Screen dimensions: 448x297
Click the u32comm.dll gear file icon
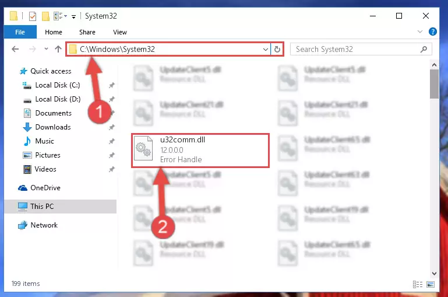tap(143, 148)
